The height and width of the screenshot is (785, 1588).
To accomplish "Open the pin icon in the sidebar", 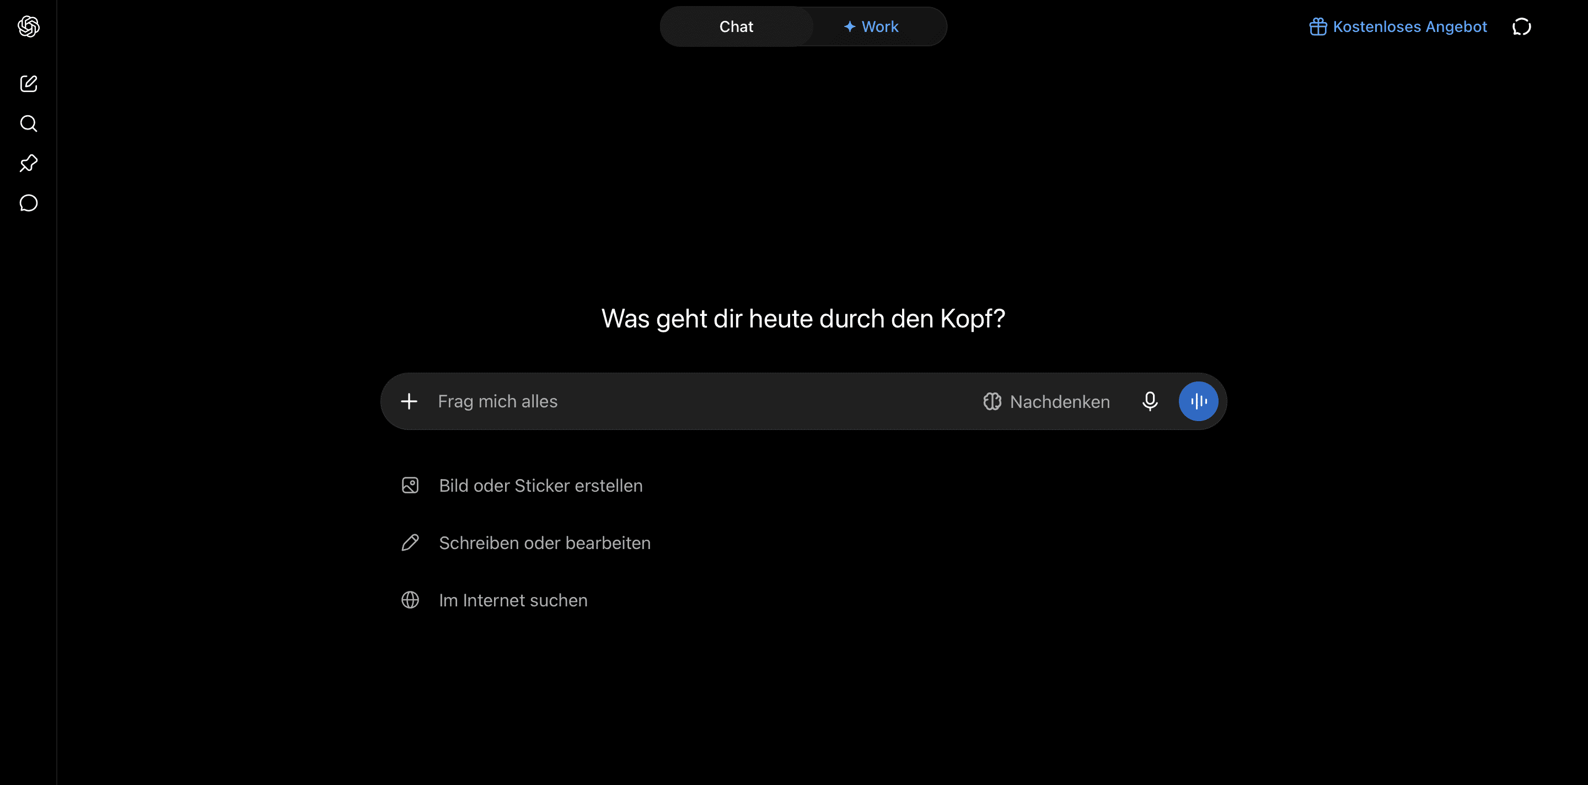I will (x=28, y=163).
